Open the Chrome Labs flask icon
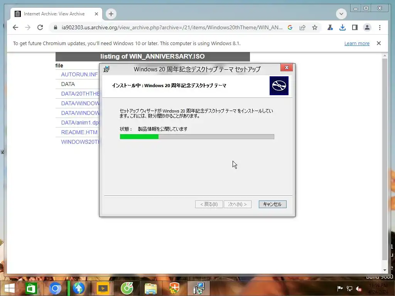The image size is (395, 296). 330,27
